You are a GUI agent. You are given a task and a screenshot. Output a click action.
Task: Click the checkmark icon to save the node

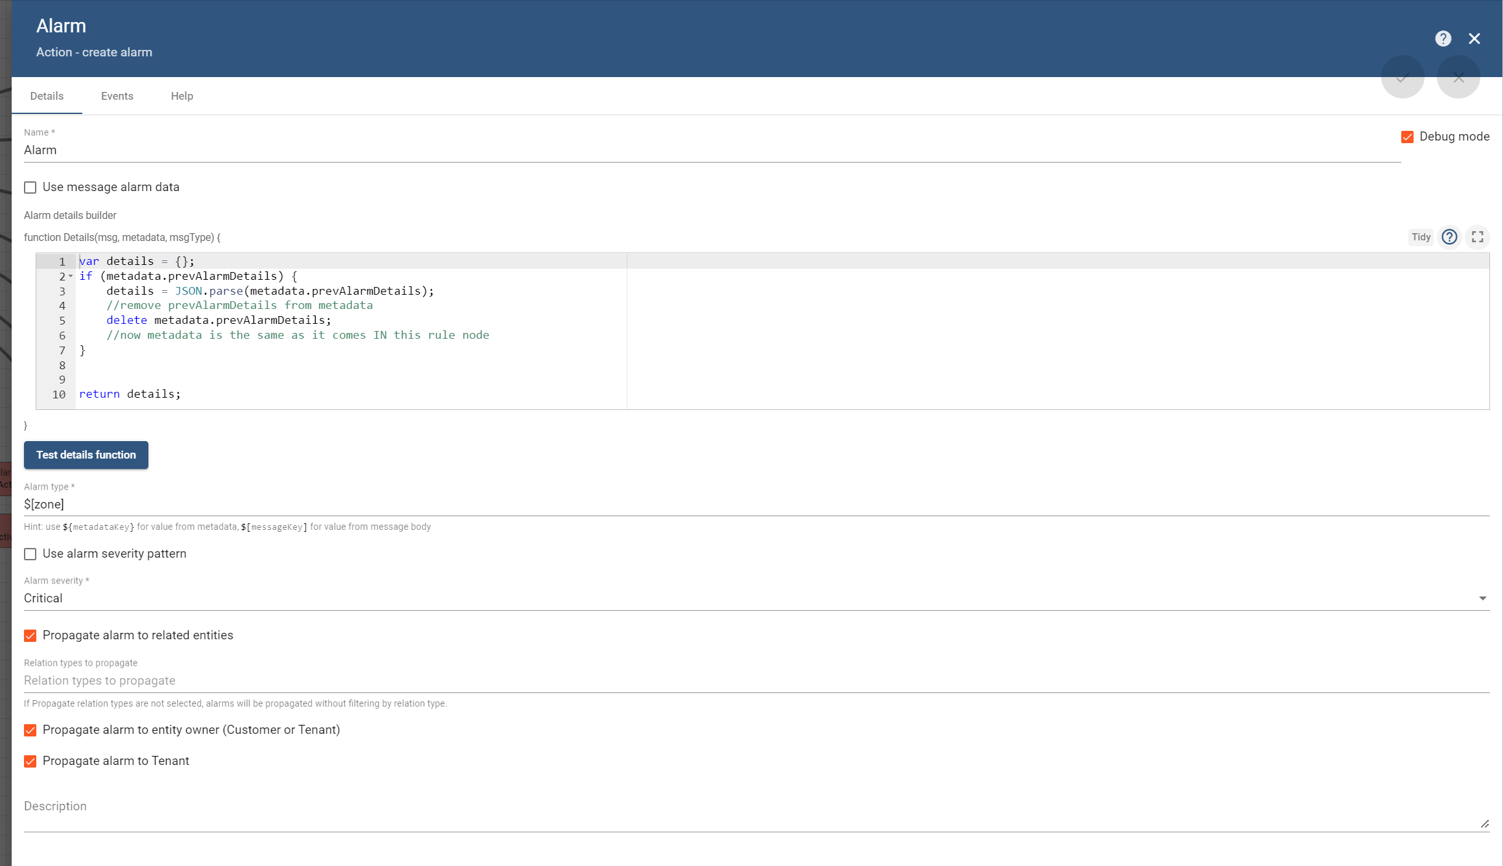[x=1403, y=78]
